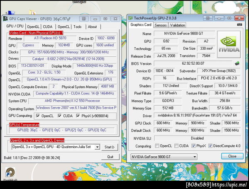Click the GPU Caps Viewer title bar icon

coord(5,19)
